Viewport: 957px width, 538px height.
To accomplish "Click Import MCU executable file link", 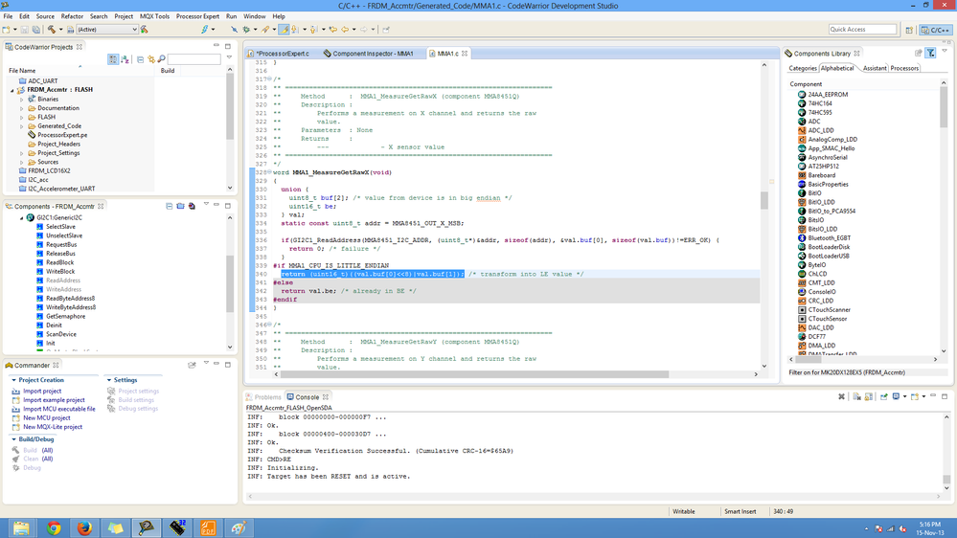I will pyautogui.click(x=59, y=409).
